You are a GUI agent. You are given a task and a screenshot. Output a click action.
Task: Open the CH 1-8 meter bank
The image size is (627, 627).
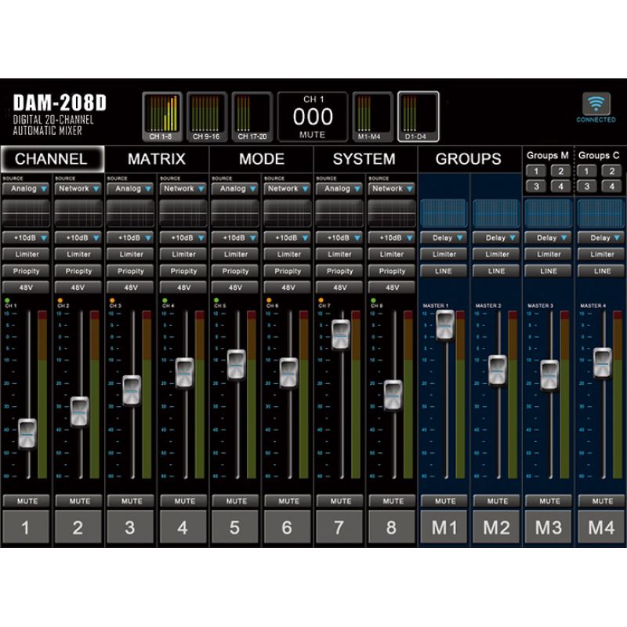click(162, 116)
